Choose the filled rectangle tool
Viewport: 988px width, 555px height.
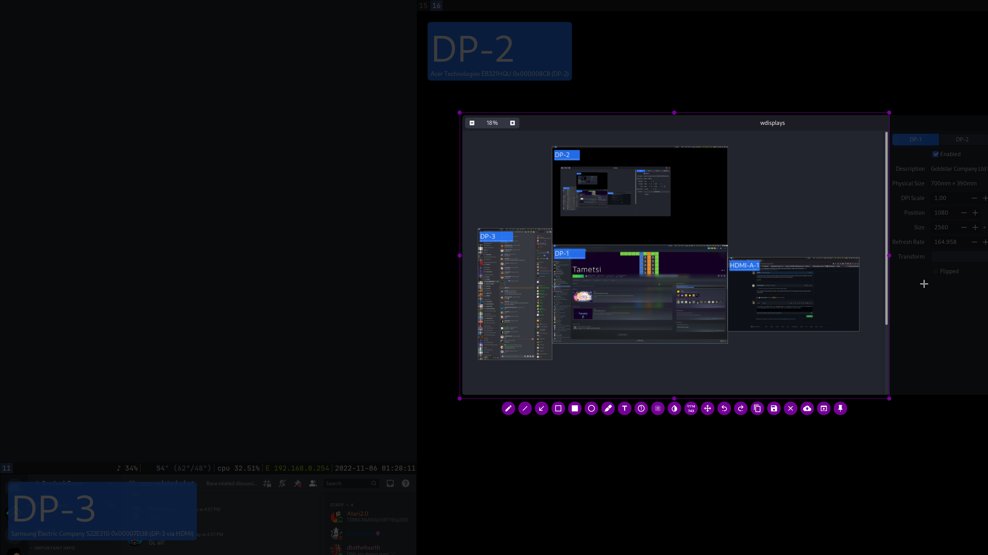click(x=575, y=409)
